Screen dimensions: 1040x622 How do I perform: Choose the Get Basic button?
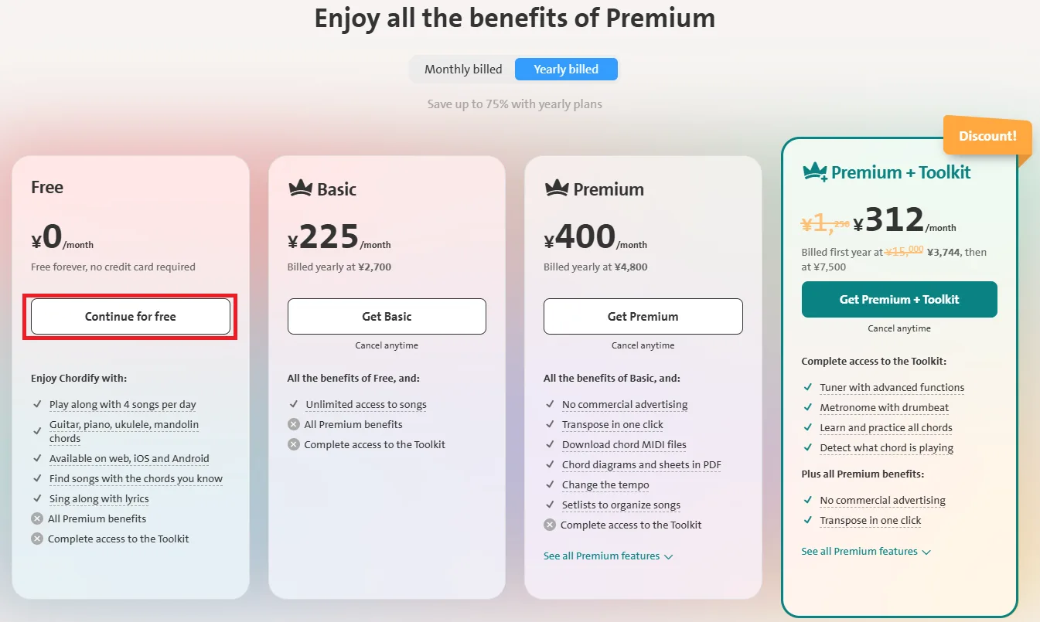[x=387, y=316]
